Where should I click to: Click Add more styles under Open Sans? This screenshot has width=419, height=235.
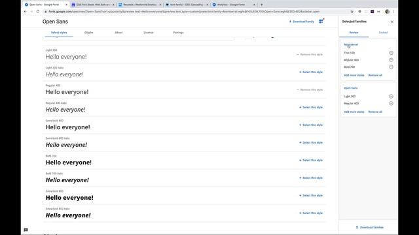click(x=354, y=112)
